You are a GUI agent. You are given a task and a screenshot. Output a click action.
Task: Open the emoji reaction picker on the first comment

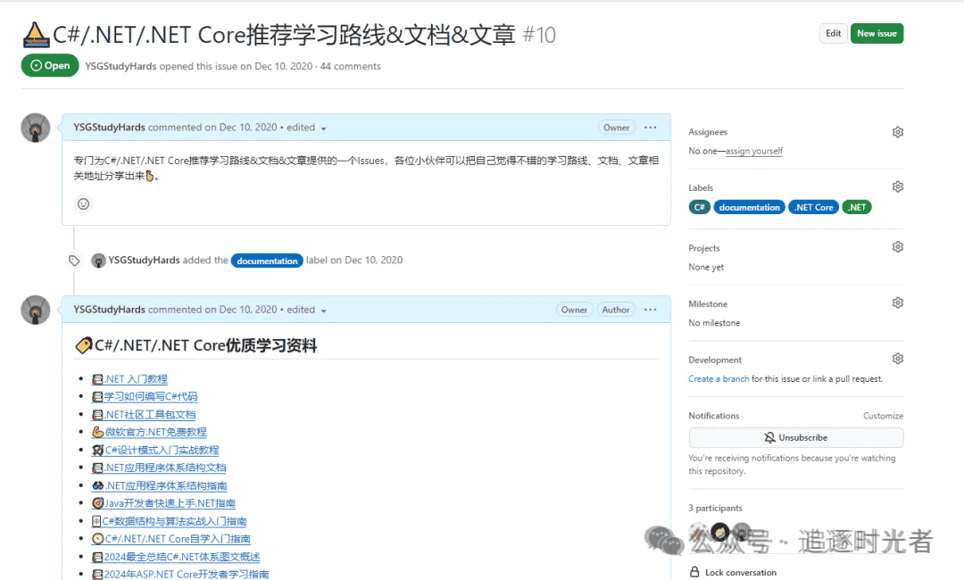pos(83,203)
